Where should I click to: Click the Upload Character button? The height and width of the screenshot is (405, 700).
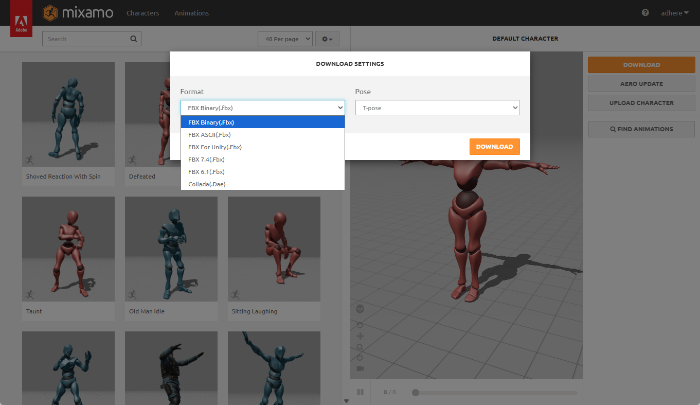(641, 103)
